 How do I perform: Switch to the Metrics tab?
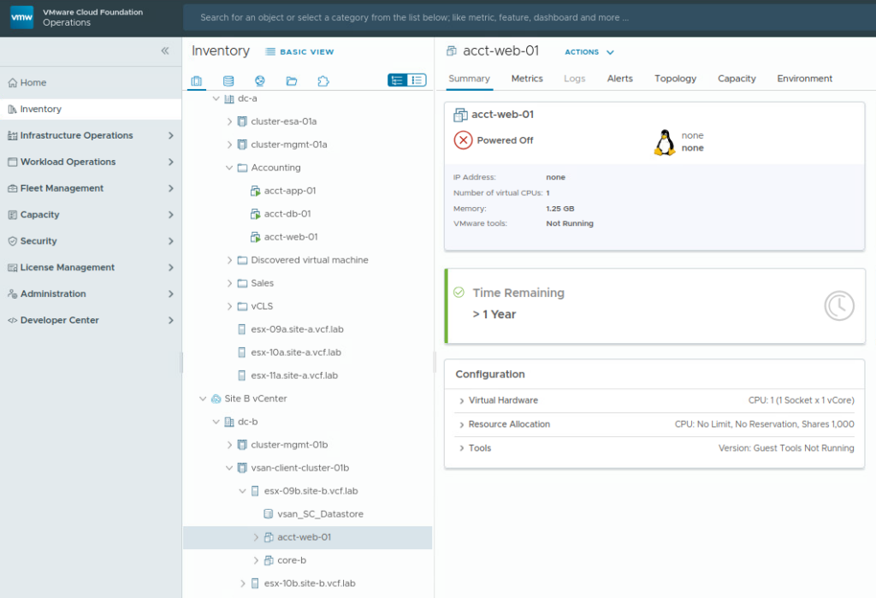527,79
